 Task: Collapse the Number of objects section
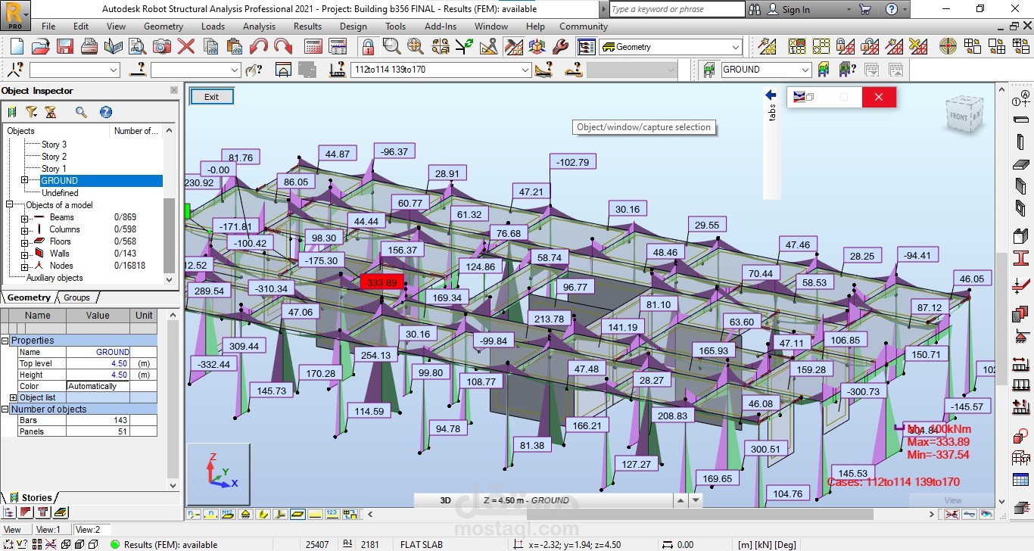pos(5,409)
